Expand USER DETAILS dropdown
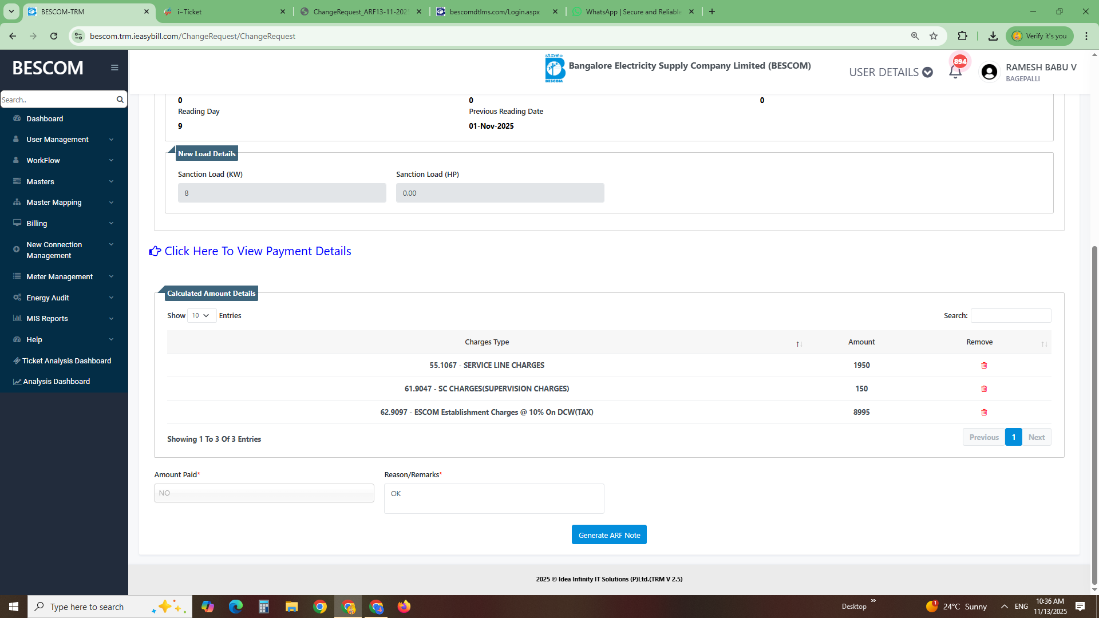 pyautogui.click(x=891, y=72)
